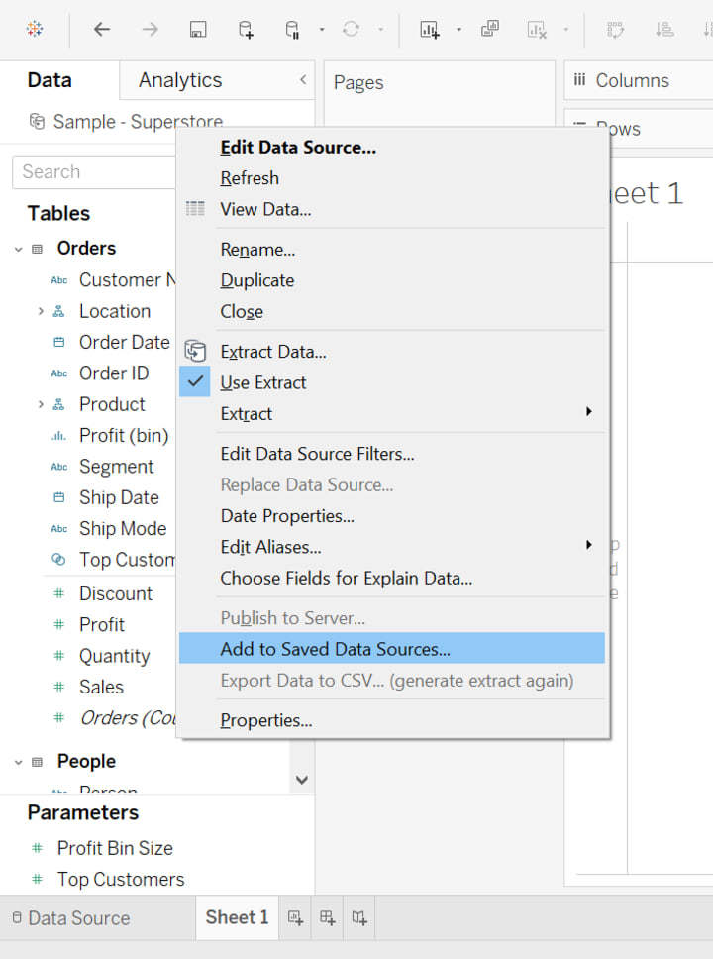Screen dimensions: 713x959
Task: Add a new dashboard tab
Action: 327,918
